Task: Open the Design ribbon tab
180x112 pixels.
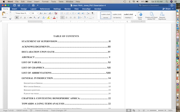Action: (24, 9)
